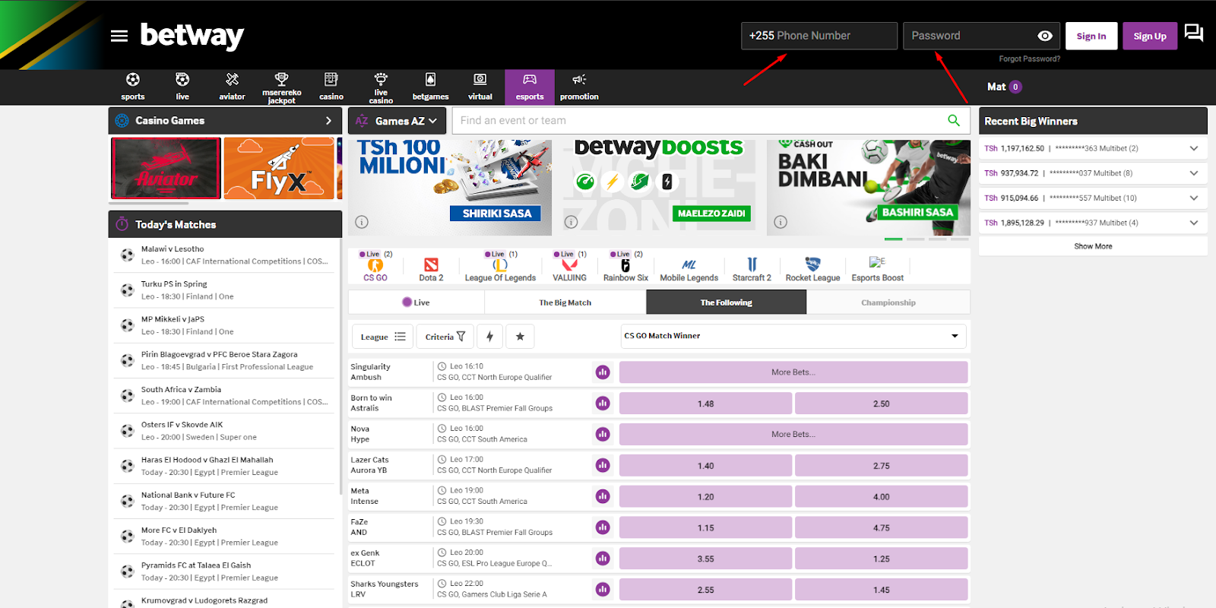Open the aviator icon in navigation
This screenshot has height=608, width=1216.
coord(232,80)
